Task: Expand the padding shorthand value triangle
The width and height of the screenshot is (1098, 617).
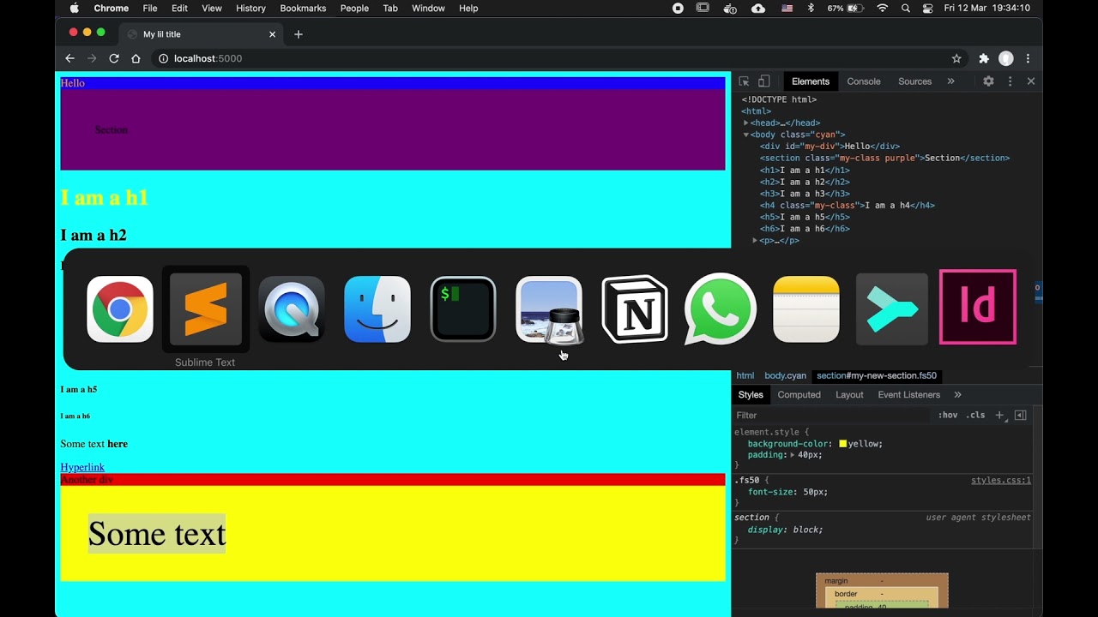Action: click(793, 455)
